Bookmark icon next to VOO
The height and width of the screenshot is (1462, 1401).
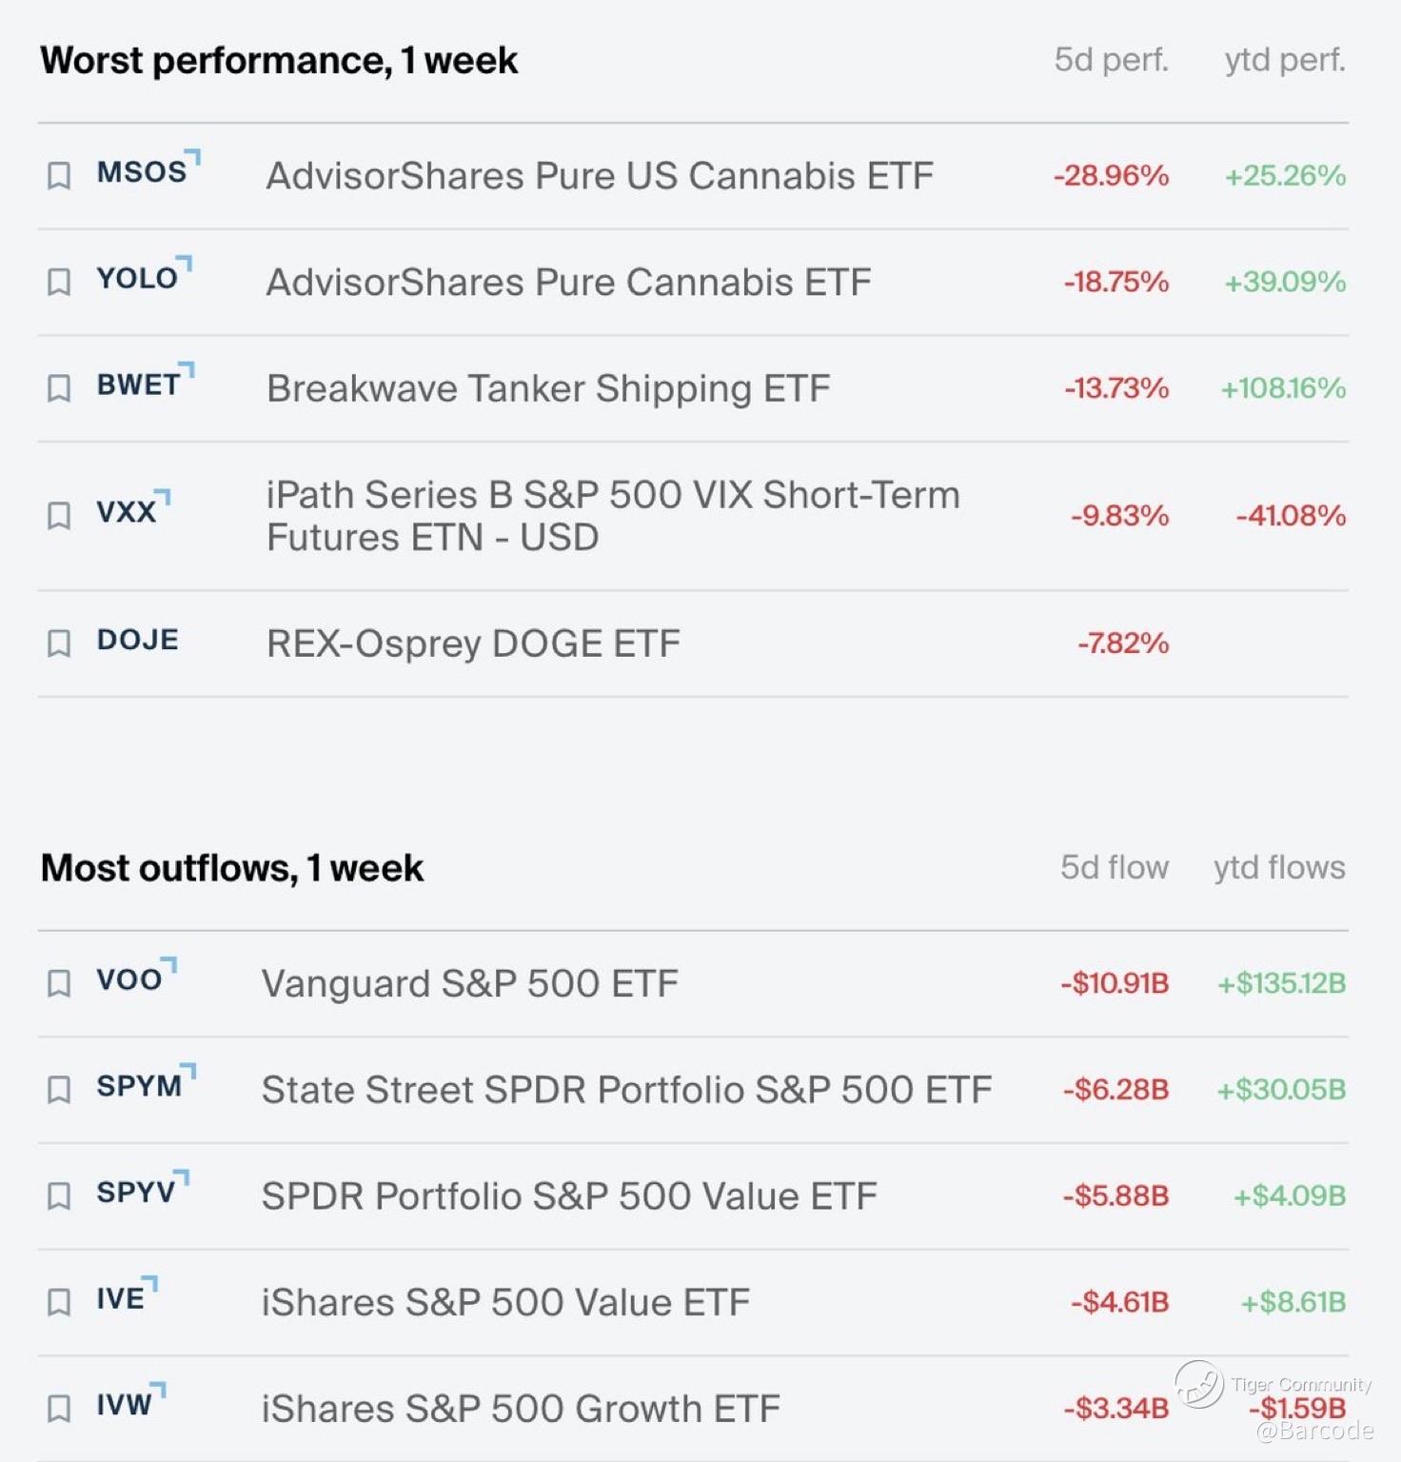click(x=59, y=983)
